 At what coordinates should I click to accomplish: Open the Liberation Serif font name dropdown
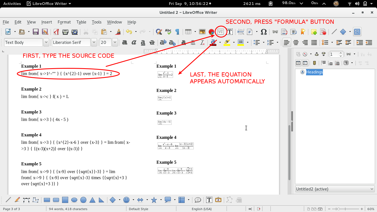point(94,42)
